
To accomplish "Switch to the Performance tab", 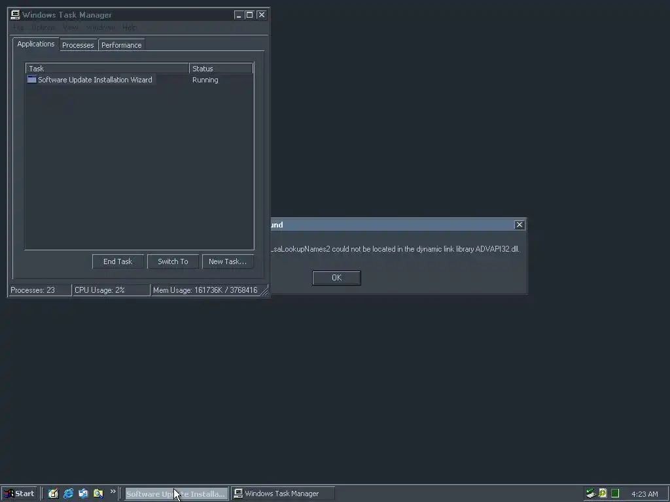I will click(121, 45).
